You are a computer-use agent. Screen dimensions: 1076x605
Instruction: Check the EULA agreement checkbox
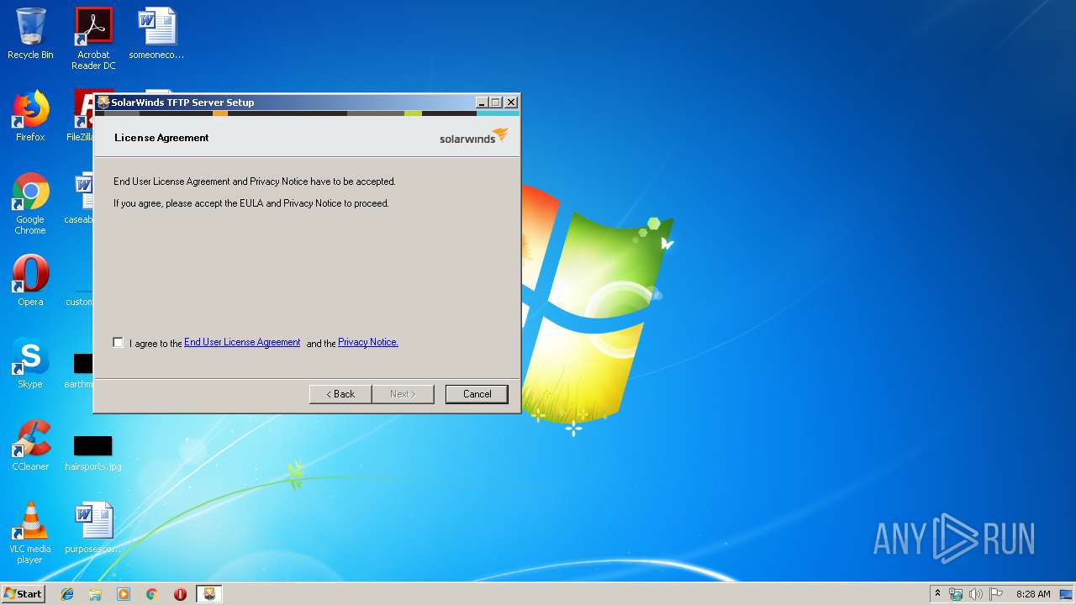(x=119, y=343)
